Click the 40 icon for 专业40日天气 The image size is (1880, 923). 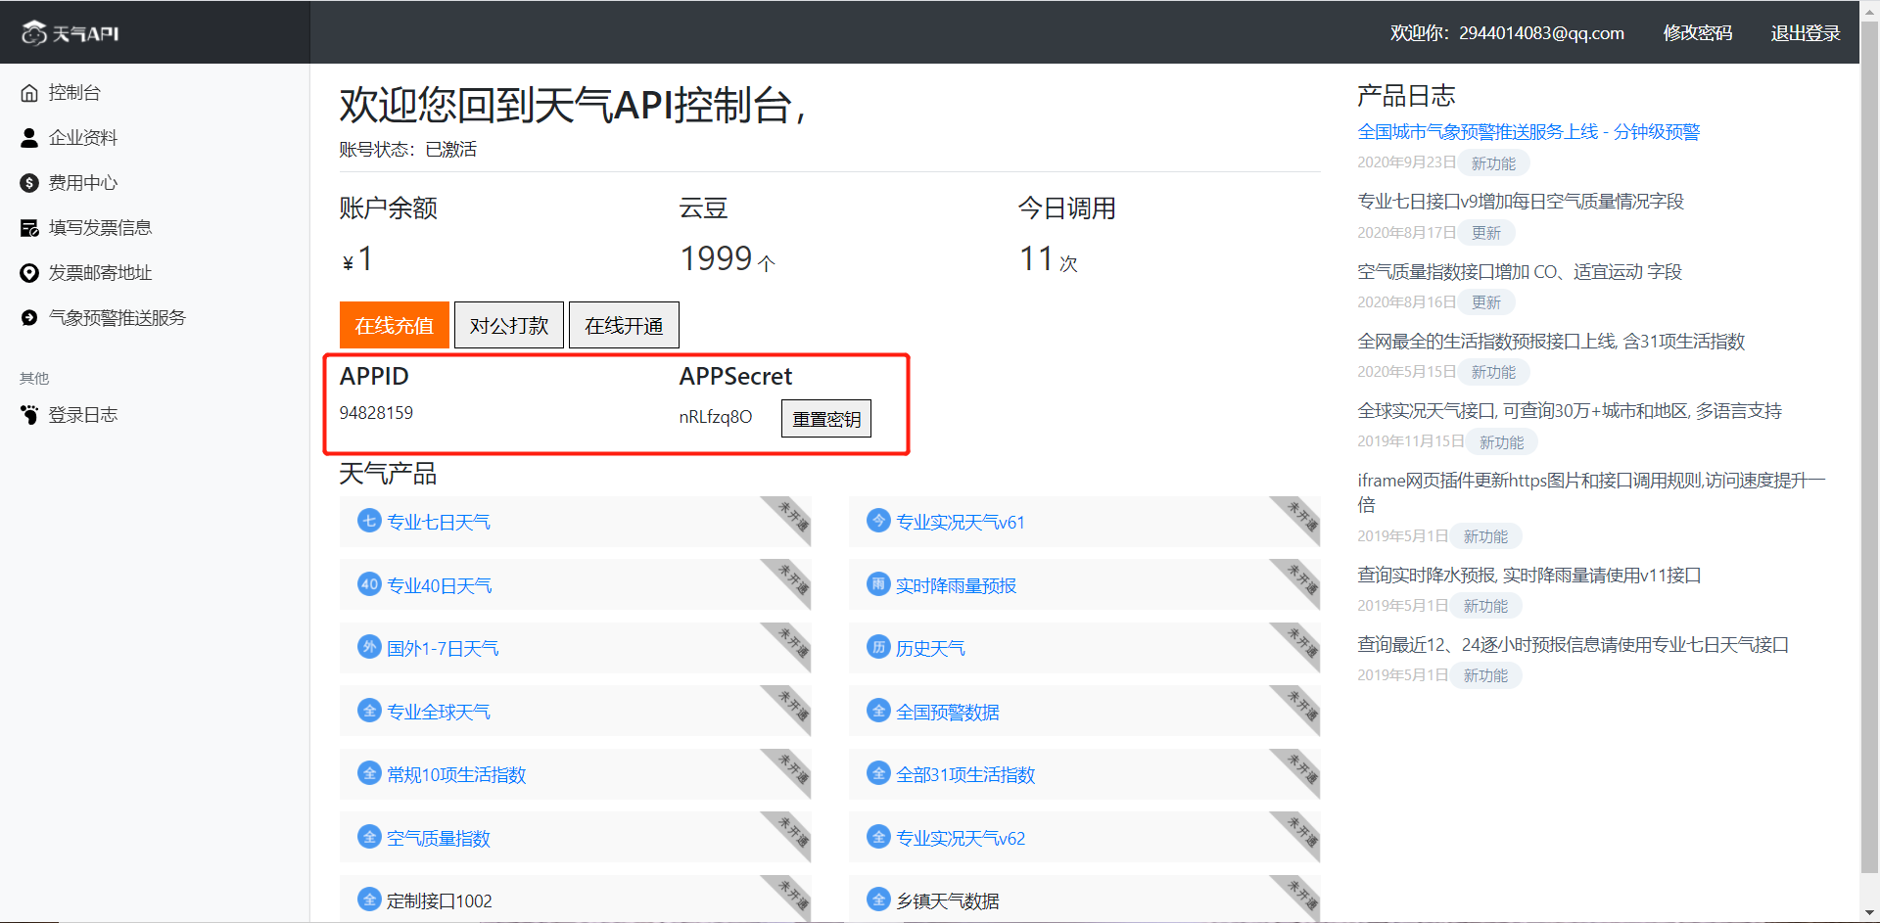coord(369,584)
